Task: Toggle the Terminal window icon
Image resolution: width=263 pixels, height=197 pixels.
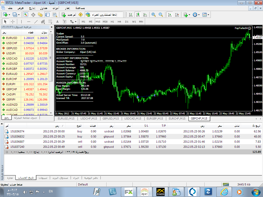Action: tap(48, 15)
